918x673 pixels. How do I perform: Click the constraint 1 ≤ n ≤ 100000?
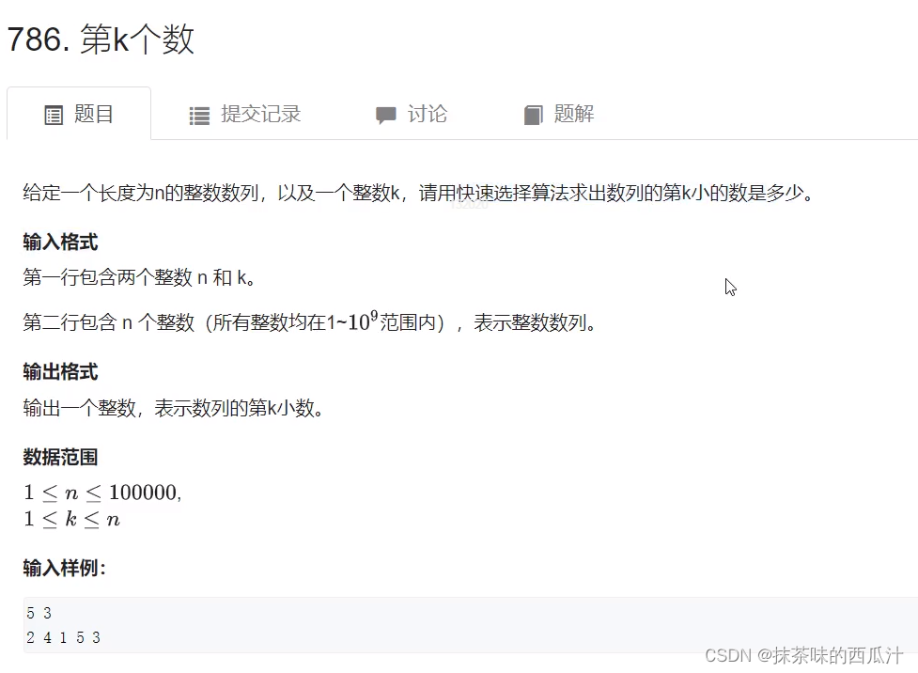pyautogui.click(x=103, y=493)
